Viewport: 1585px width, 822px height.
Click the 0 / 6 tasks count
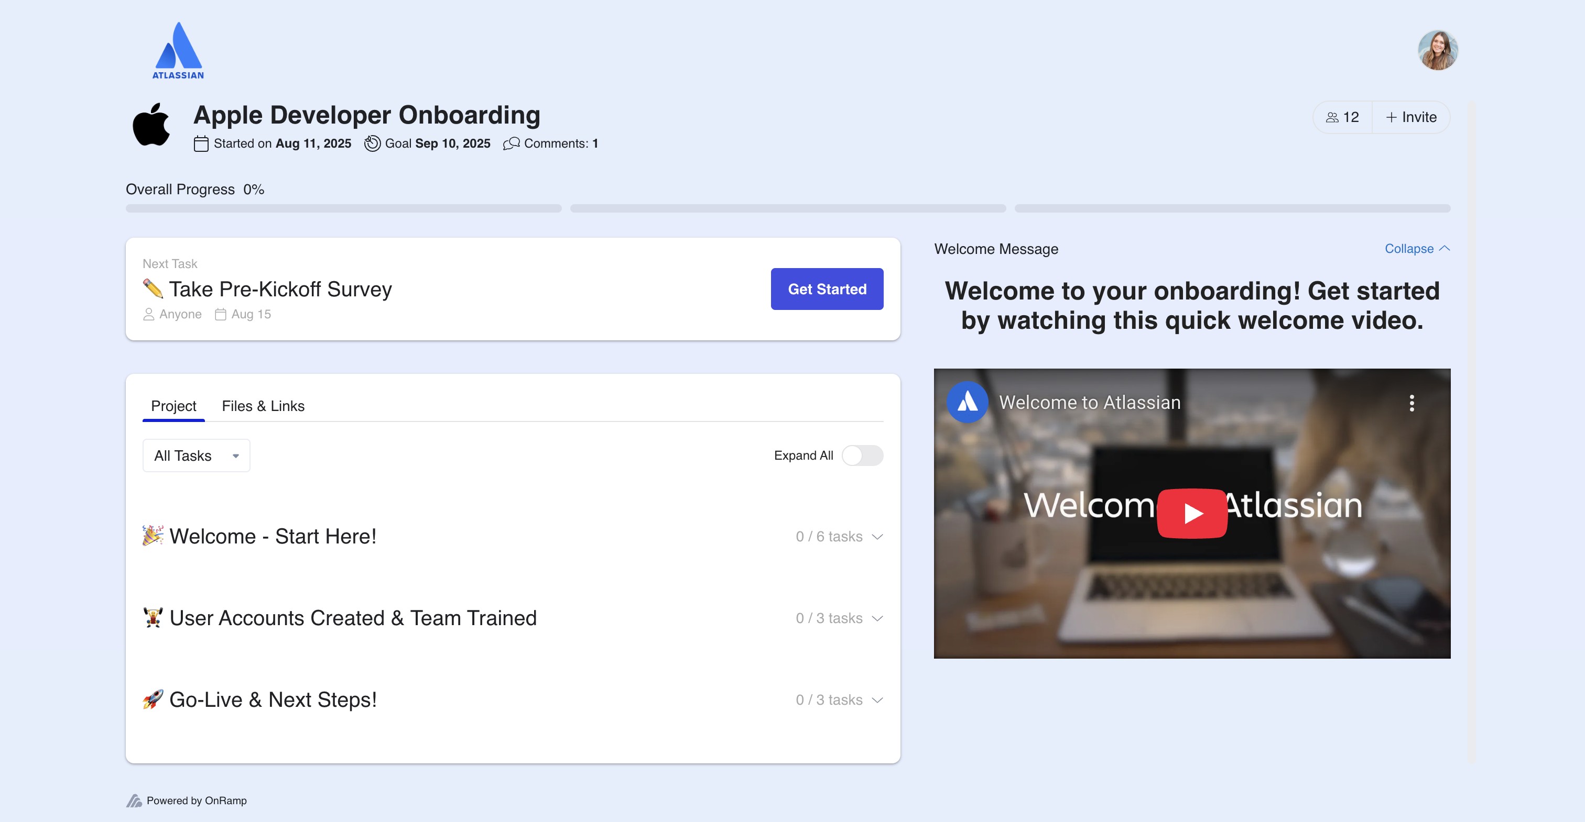click(829, 537)
